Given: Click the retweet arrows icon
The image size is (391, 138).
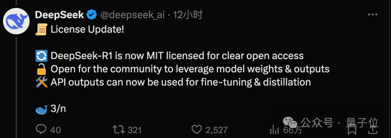Looking at the screenshot, I should pos(118,130).
